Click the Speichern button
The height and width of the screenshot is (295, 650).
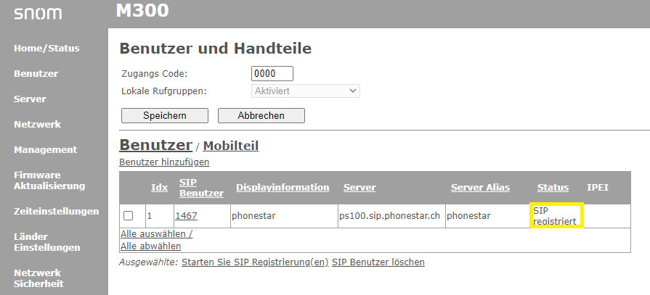pos(165,115)
